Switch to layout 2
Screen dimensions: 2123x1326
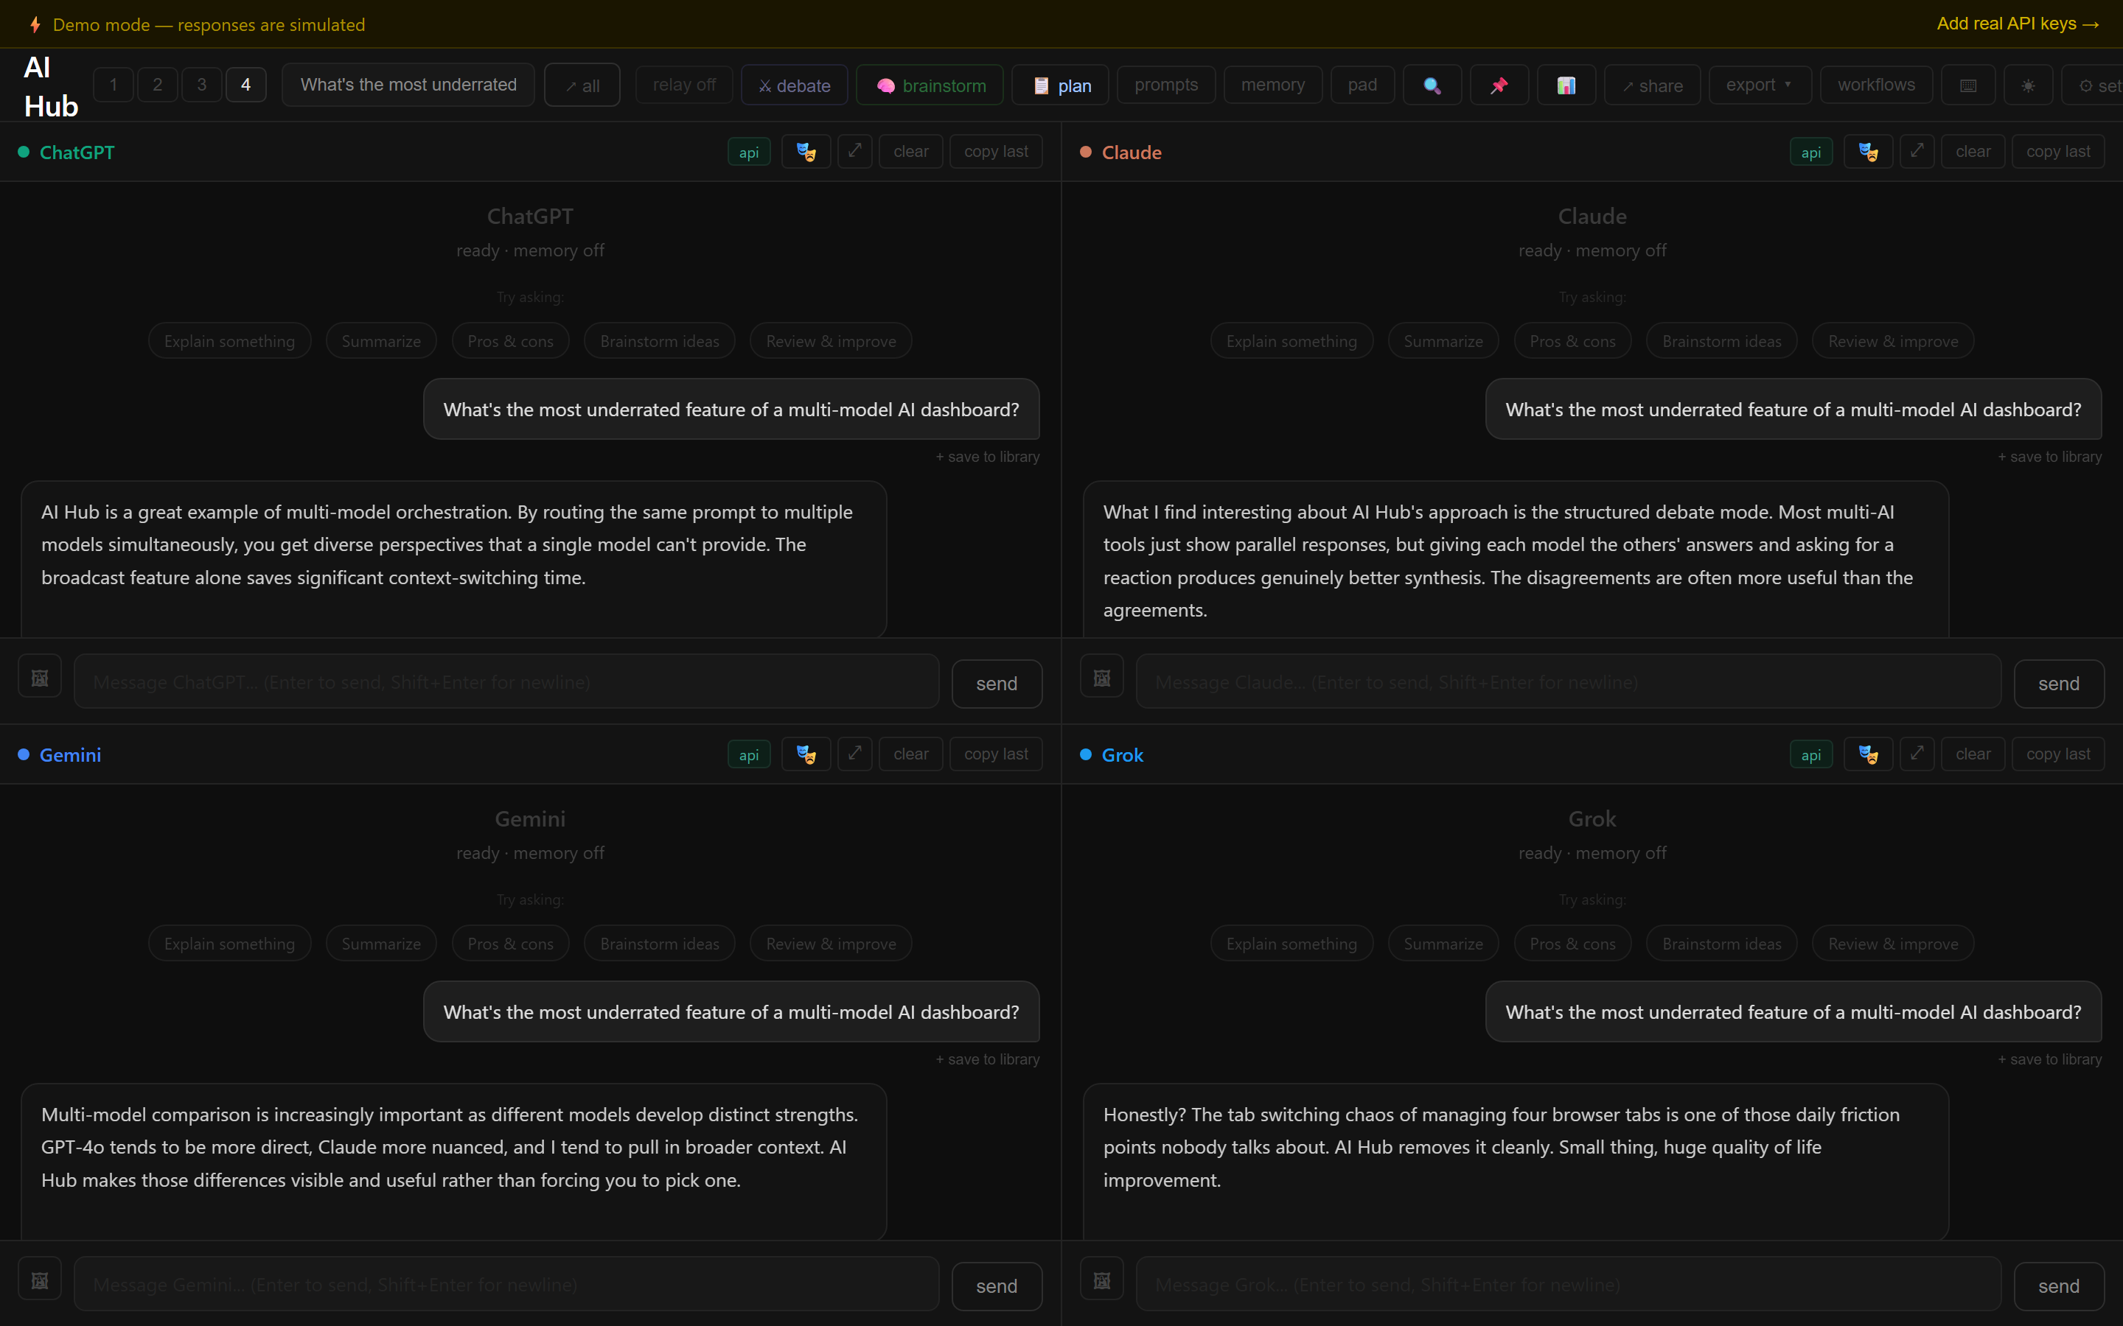[158, 85]
